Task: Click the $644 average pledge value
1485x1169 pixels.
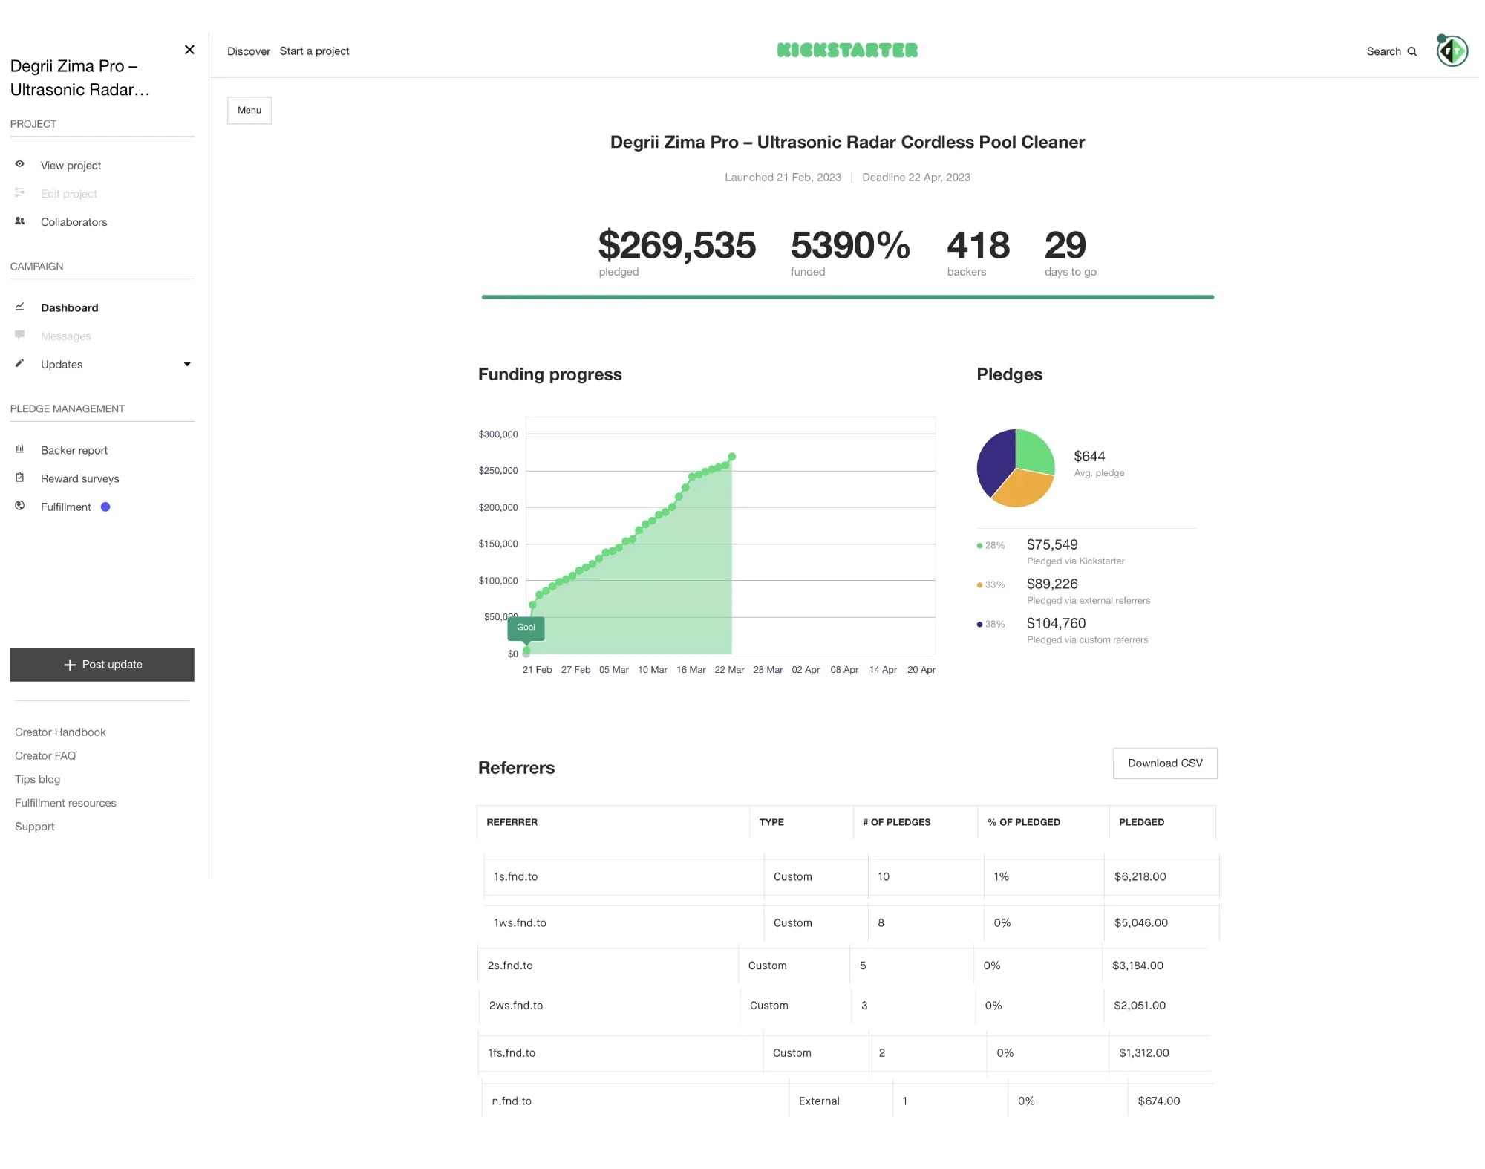Action: (x=1089, y=457)
